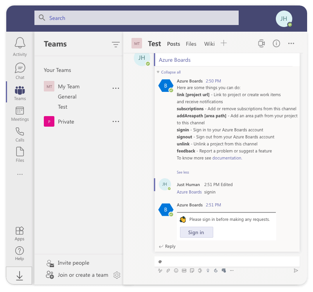Viewport: 313px width, 292px height.
Task: Expand My Team options with the ellipsis
Action: coord(115,88)
